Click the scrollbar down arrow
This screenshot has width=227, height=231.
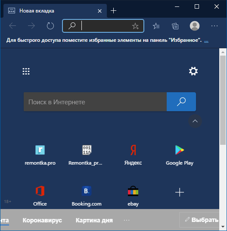[223, 227]
